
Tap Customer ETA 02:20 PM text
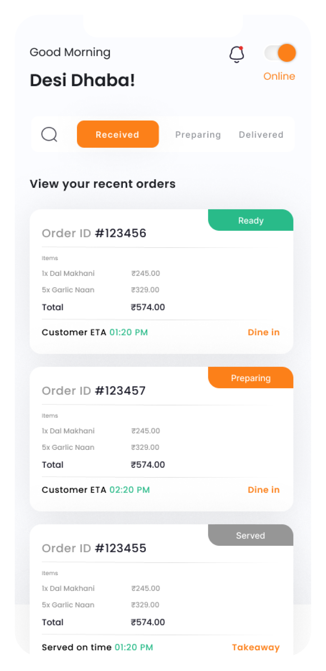[96, 490]
